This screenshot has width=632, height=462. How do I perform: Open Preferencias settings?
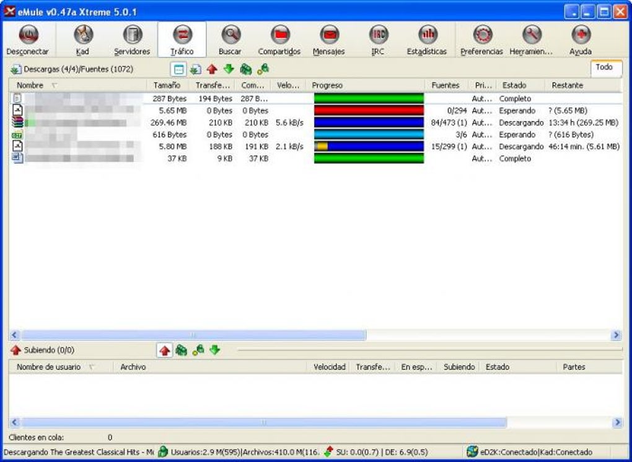(x=481, y=40)
